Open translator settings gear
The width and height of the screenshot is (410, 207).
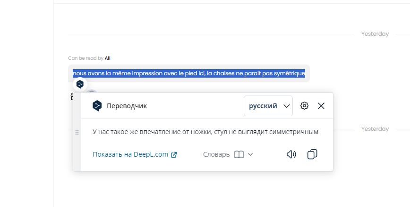coord(305,106)
